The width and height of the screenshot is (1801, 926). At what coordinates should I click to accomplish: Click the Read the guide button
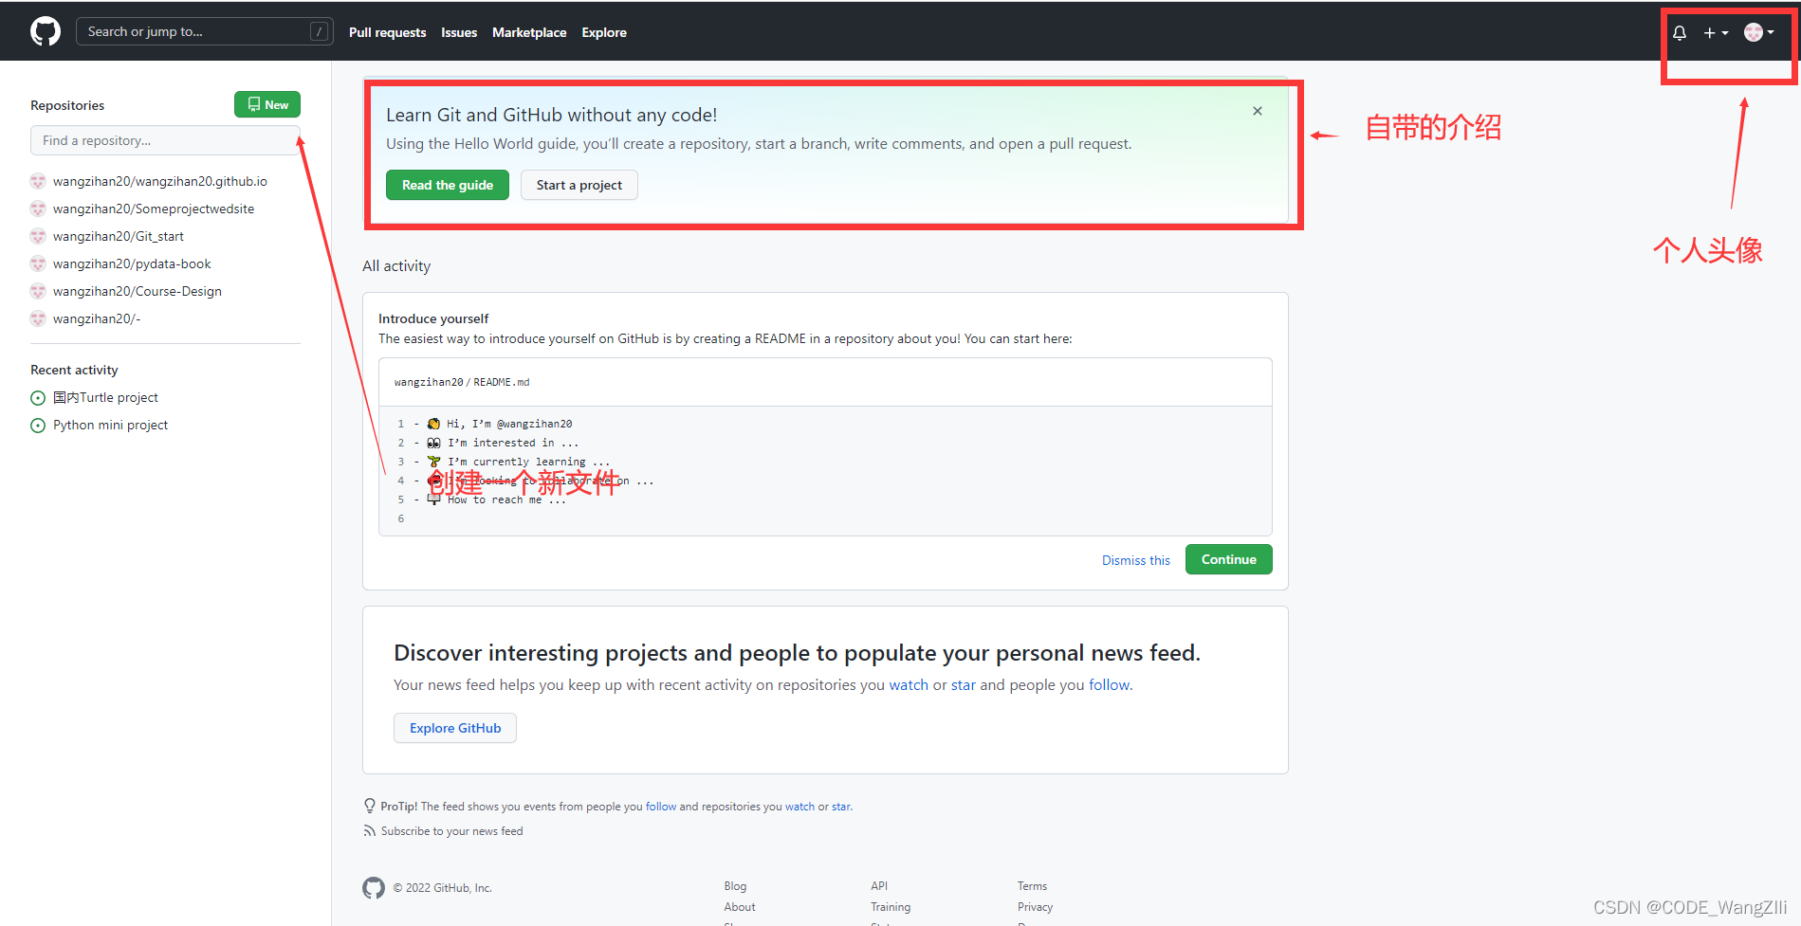click(x=448, y=185)
